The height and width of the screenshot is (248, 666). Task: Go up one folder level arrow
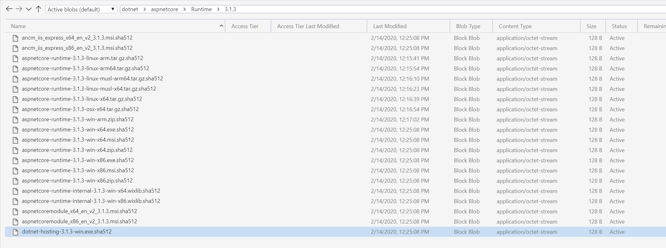(38, 9)
